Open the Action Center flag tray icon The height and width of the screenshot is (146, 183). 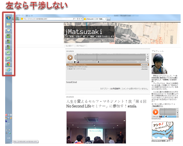10,130
